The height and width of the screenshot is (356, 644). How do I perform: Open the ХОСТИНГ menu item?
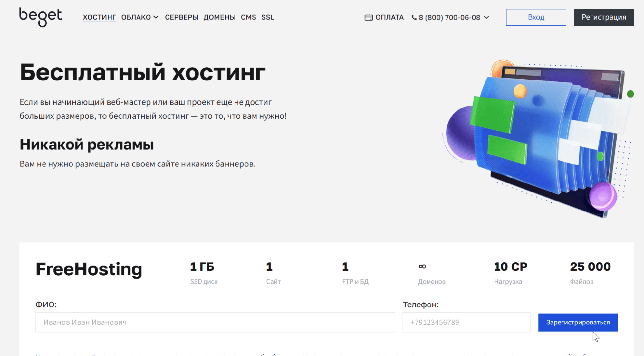99,17
